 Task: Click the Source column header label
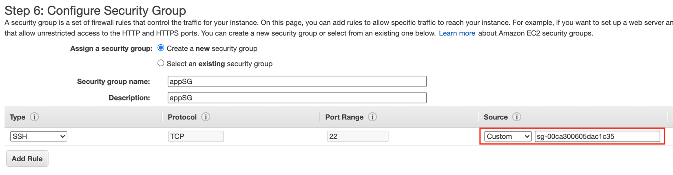496,117
